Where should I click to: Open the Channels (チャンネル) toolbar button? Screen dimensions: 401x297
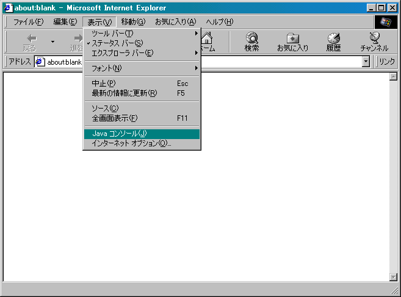(x=374, y=42)
